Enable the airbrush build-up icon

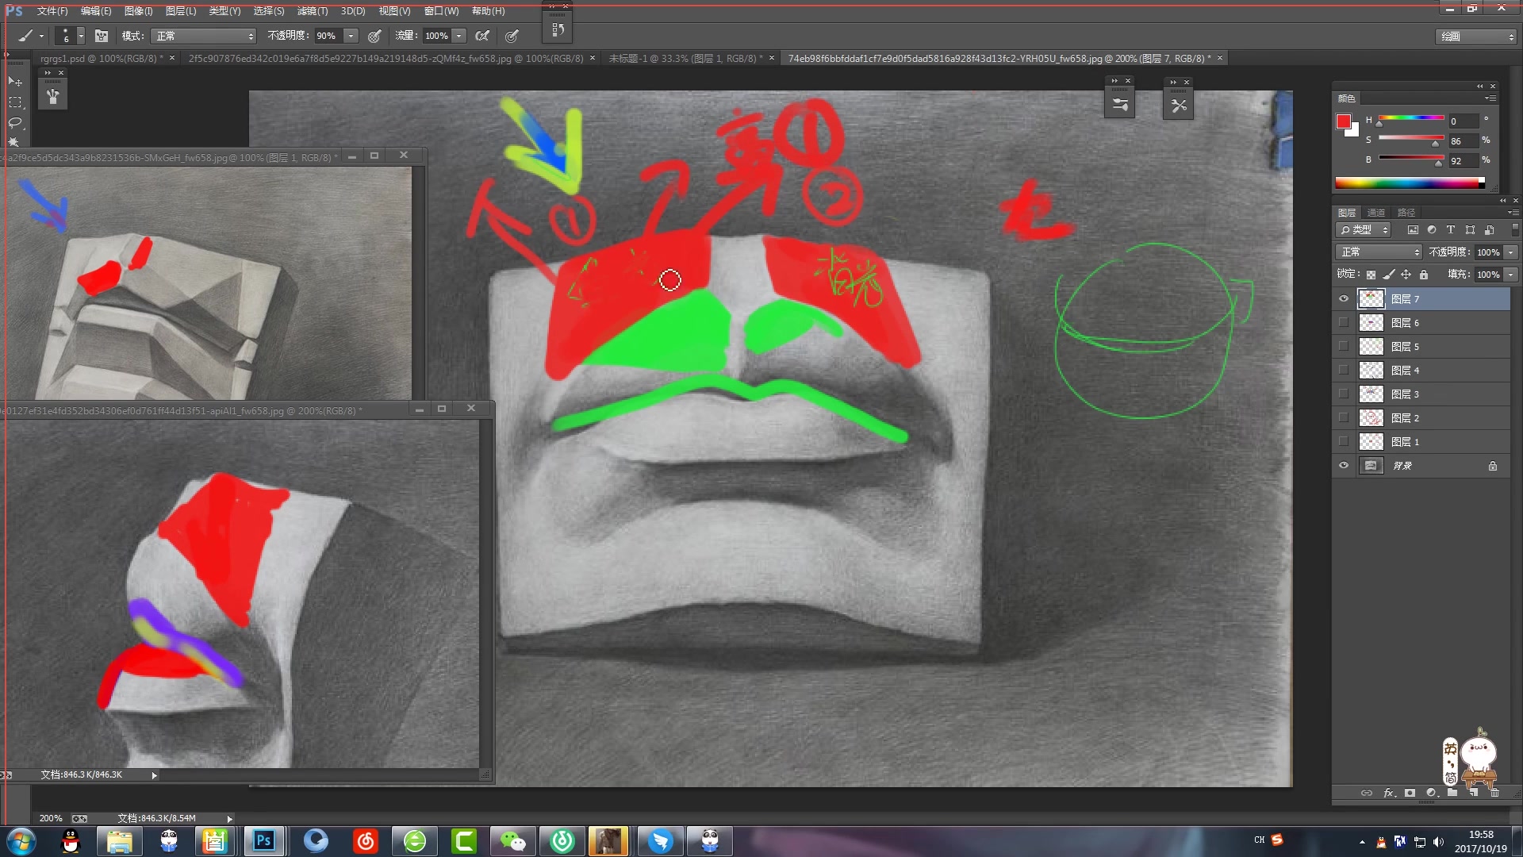click(482, 36)
